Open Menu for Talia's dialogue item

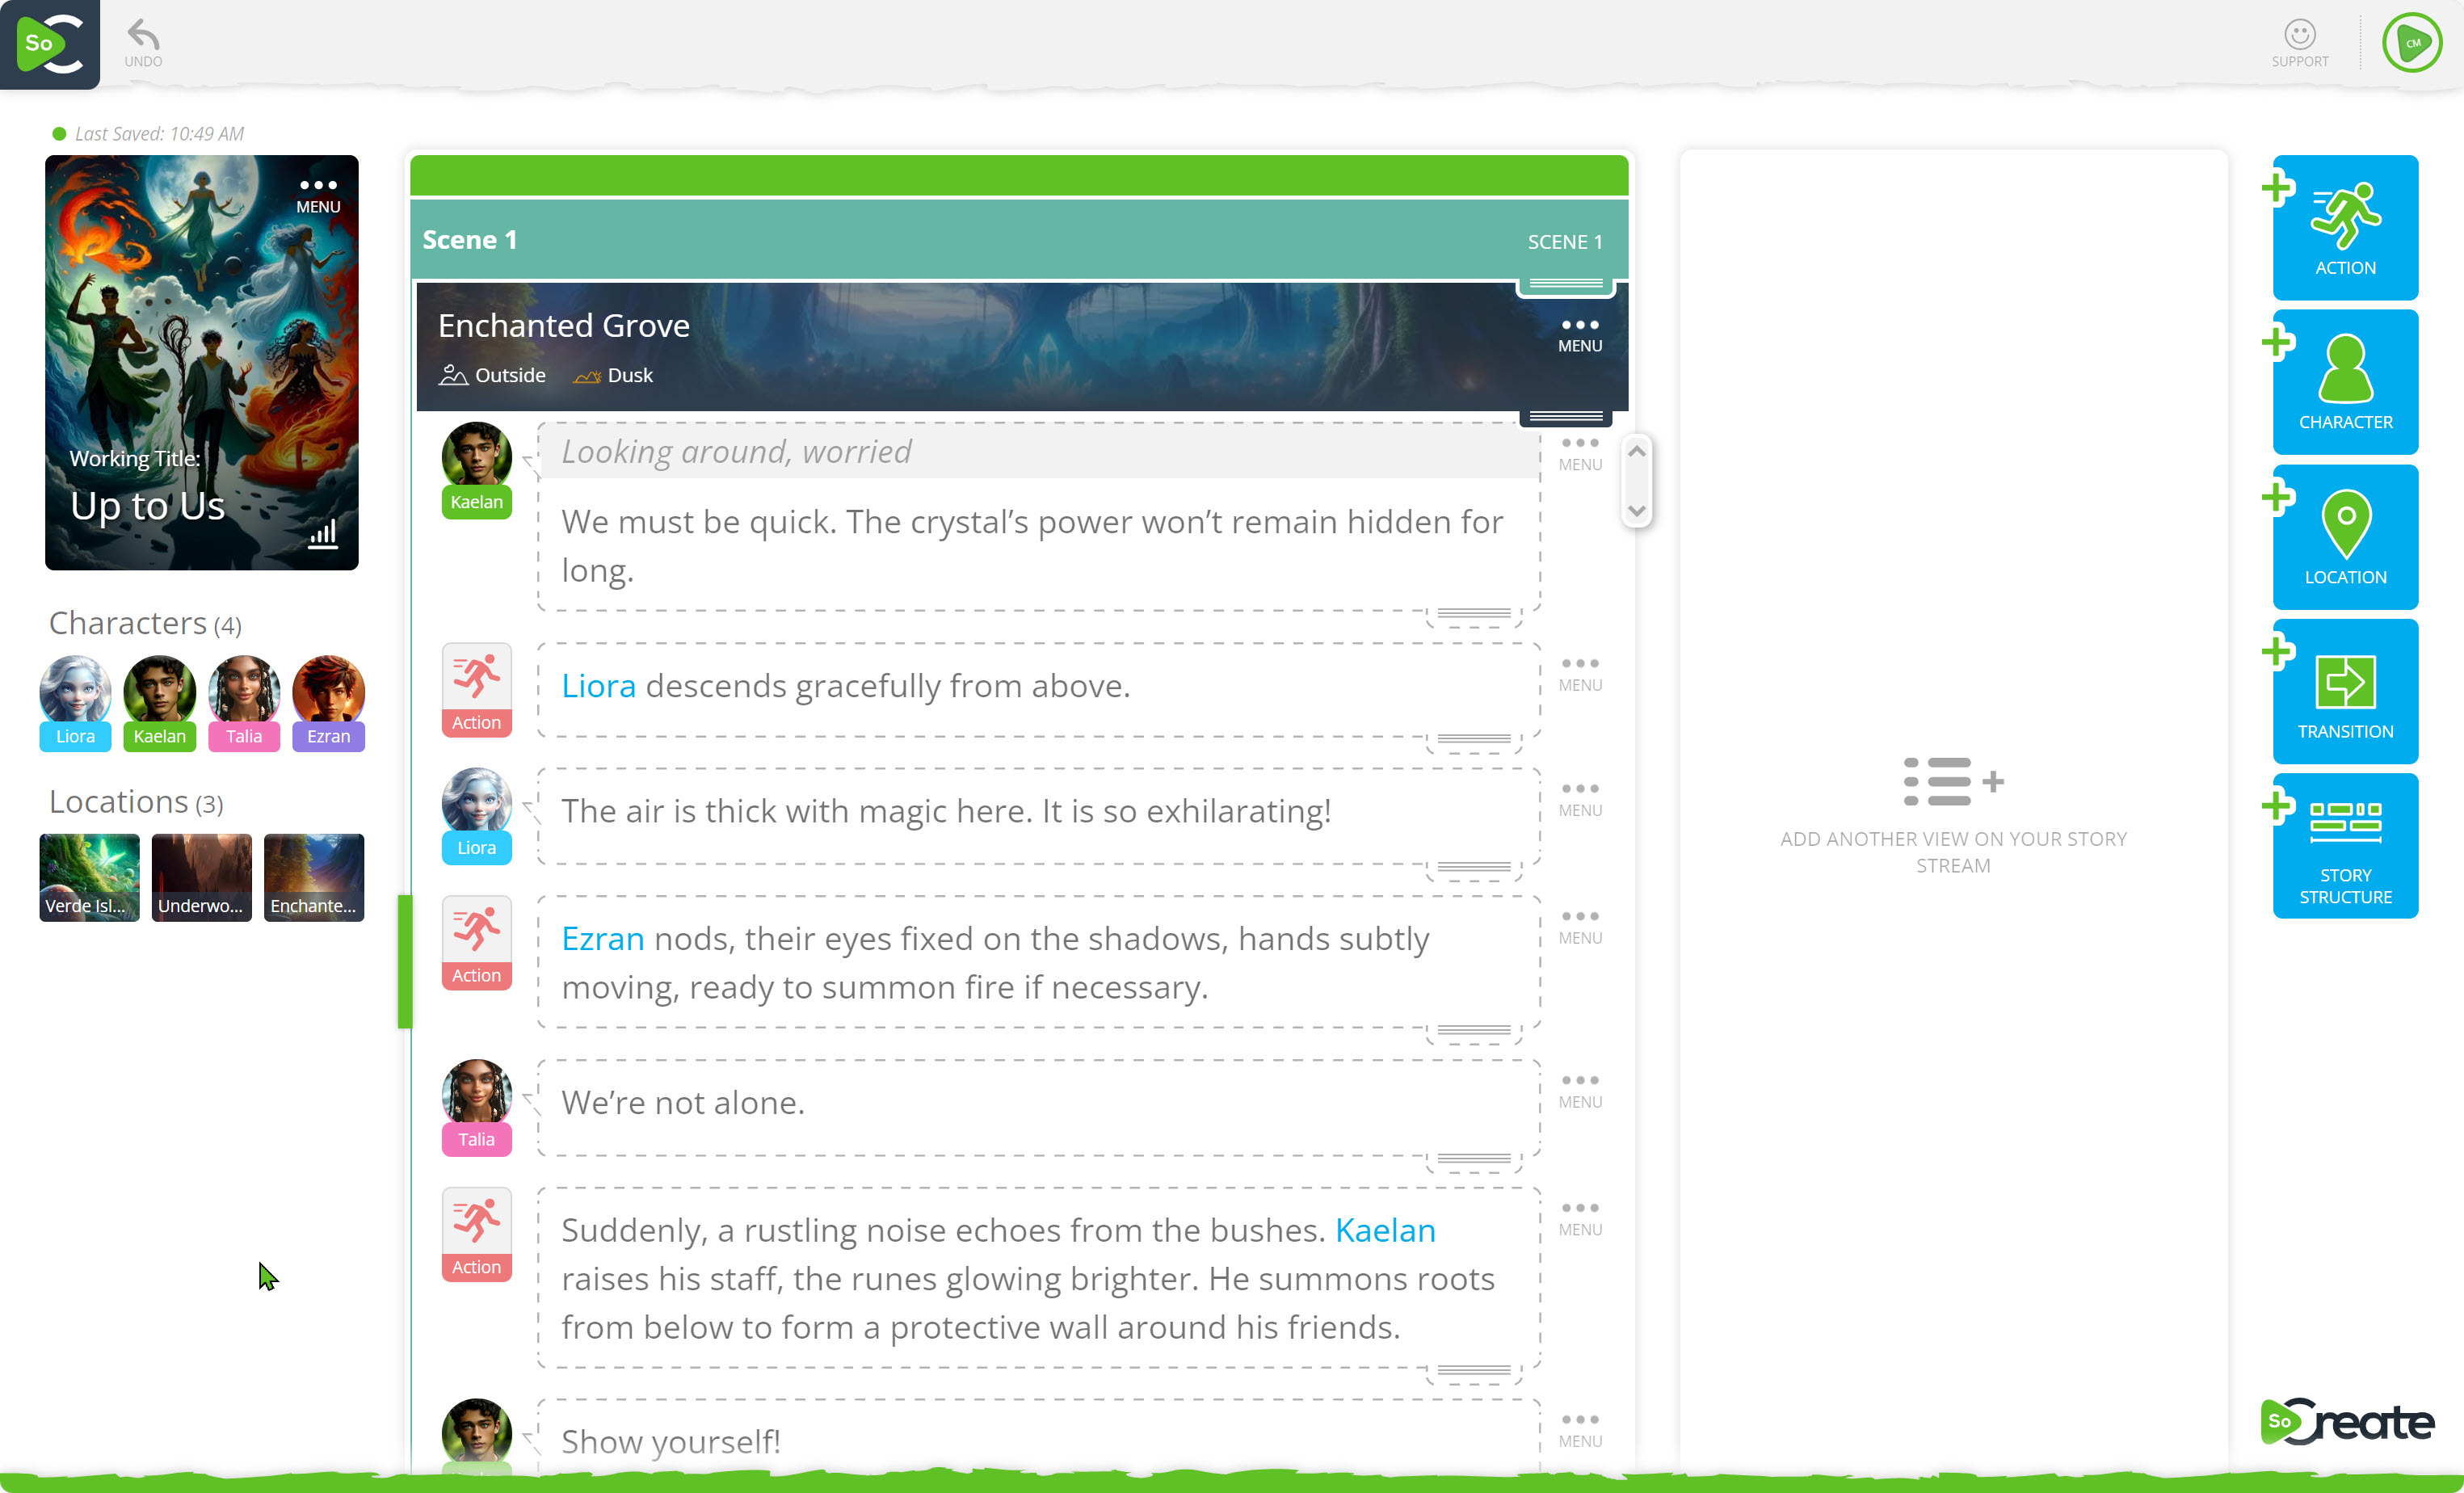1579,1089
